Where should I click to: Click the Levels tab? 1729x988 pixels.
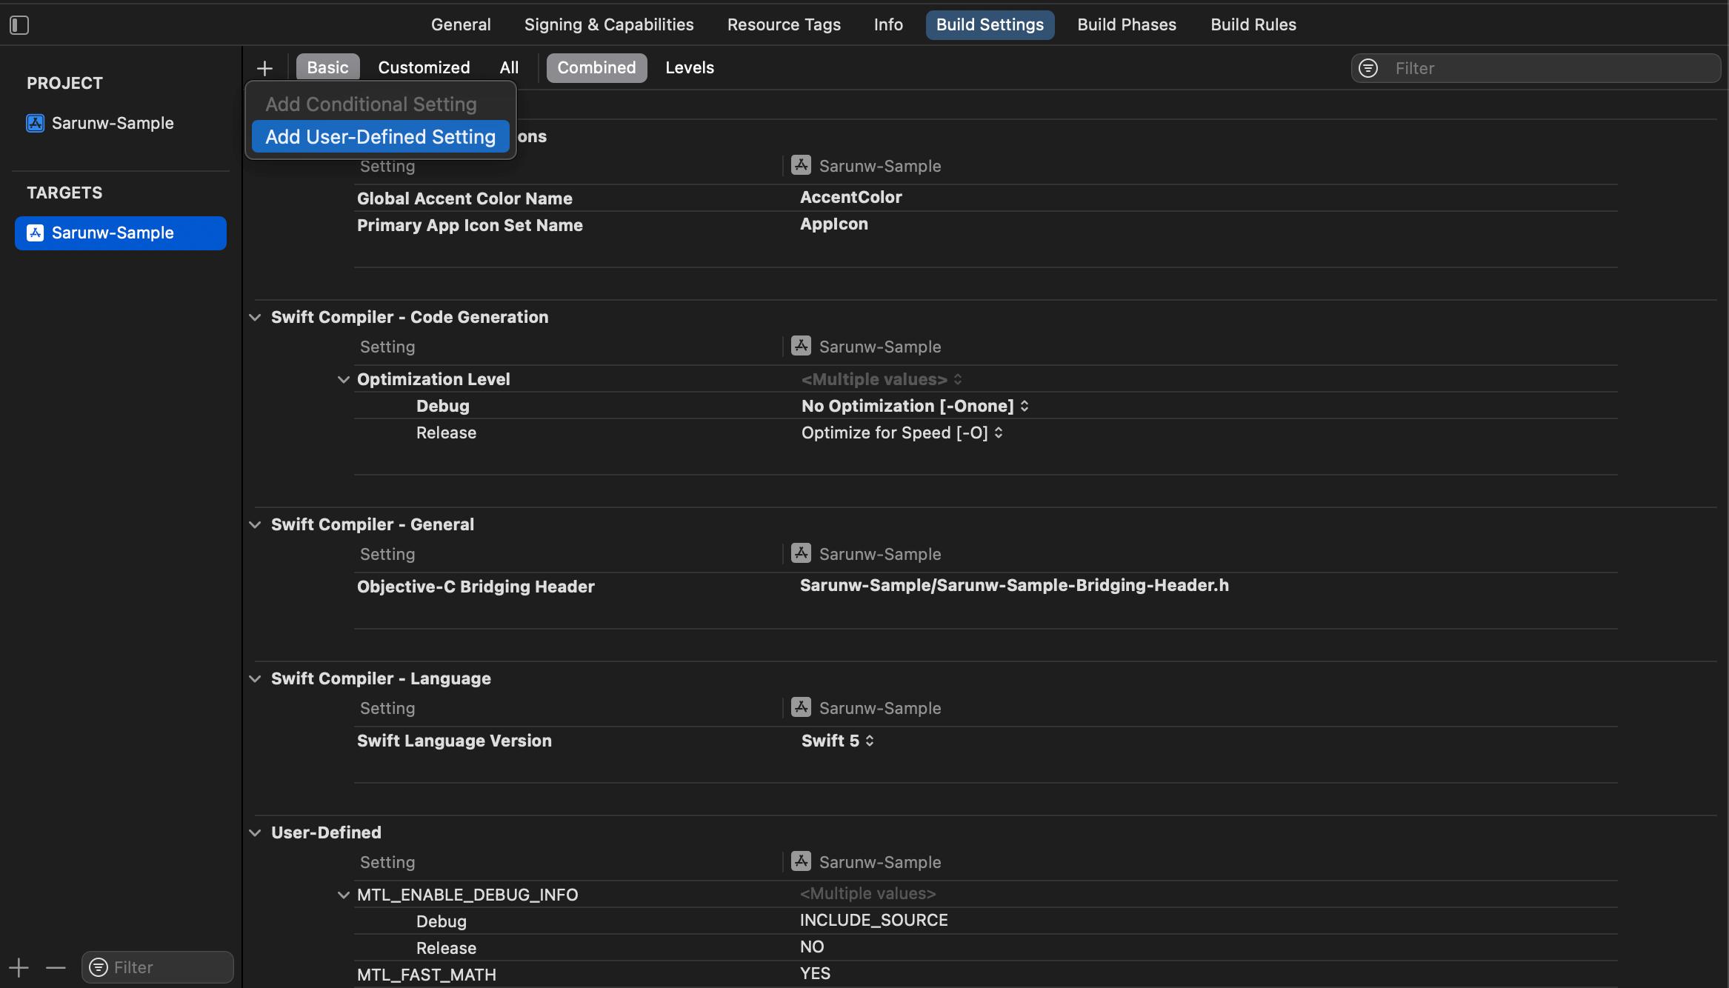689,67
